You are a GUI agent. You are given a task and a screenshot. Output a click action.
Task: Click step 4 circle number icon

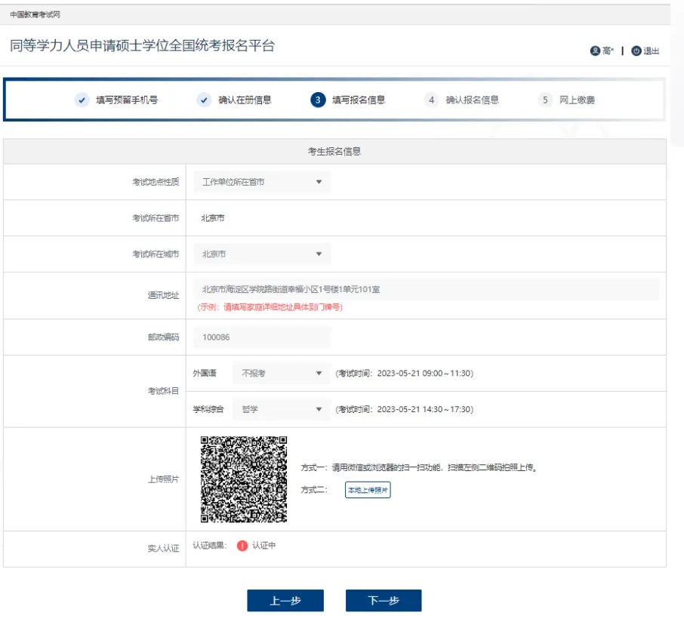(431, 100)
